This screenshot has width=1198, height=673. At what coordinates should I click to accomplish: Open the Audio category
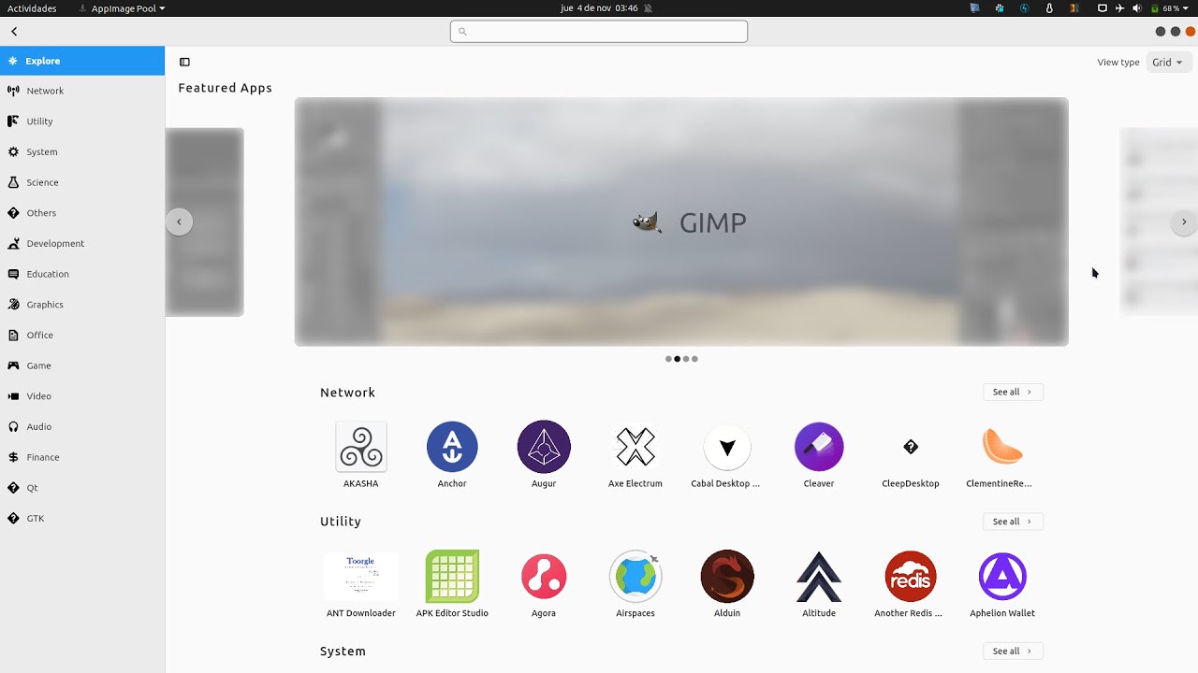pyautogui.click(x=82, y=426)
